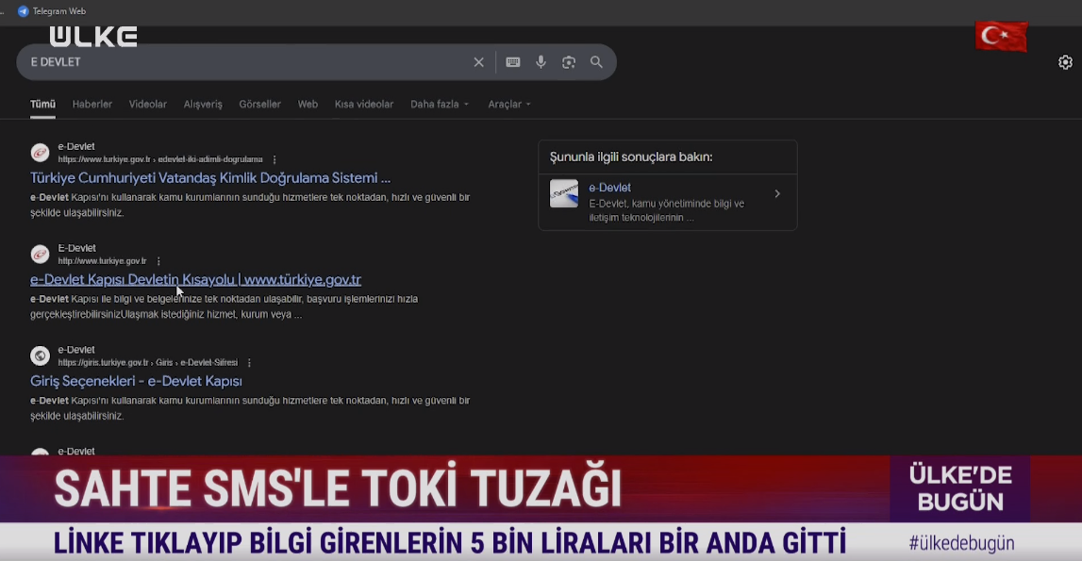Expand the Araçlar dropdown
1082x561 pixels.
point(508,105)
